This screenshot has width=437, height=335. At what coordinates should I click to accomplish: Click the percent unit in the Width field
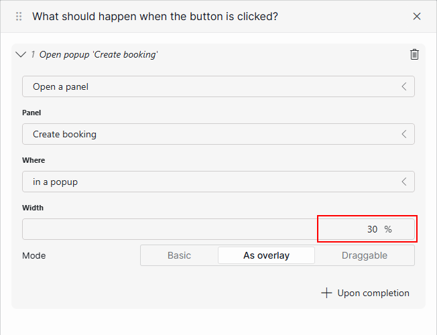coord(388,229)
